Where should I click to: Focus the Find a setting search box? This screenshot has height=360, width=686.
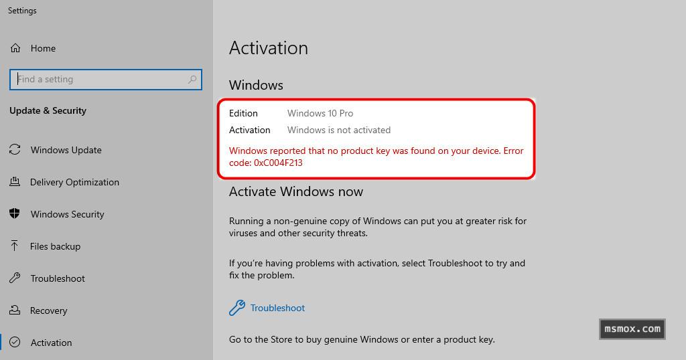100,80
